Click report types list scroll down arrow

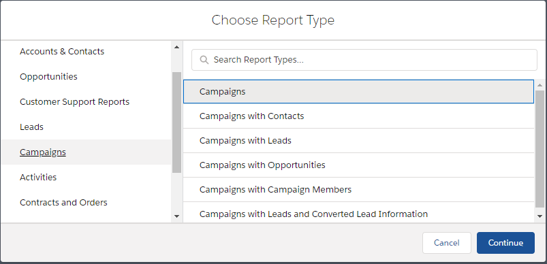point(540,216)
